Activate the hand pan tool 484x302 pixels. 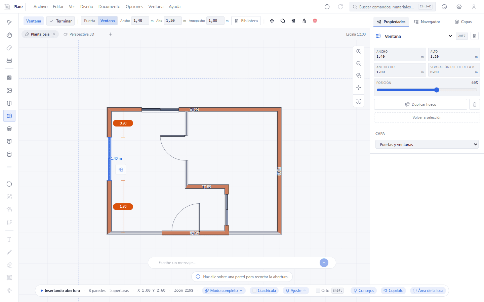(x=9, y=35)
